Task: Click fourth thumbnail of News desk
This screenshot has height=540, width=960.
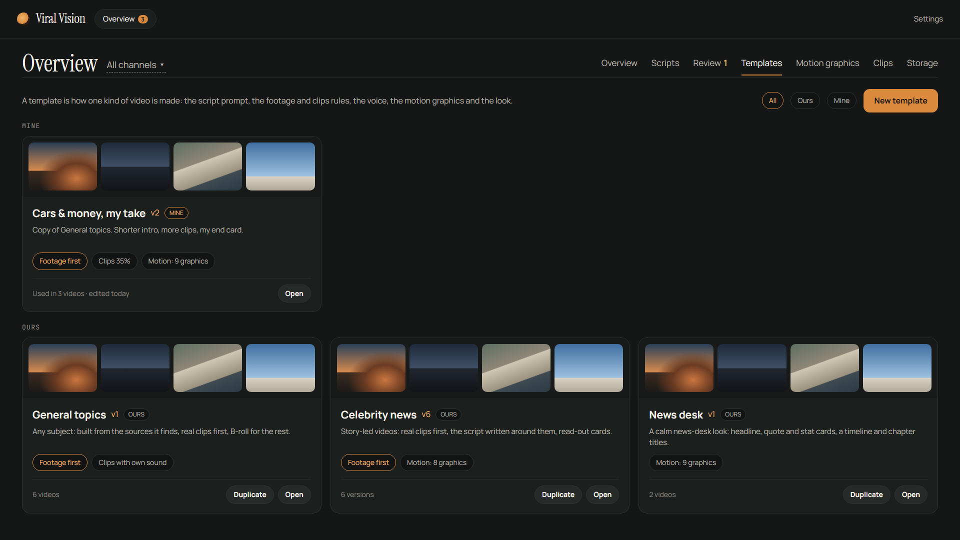Action: (897, 368)
